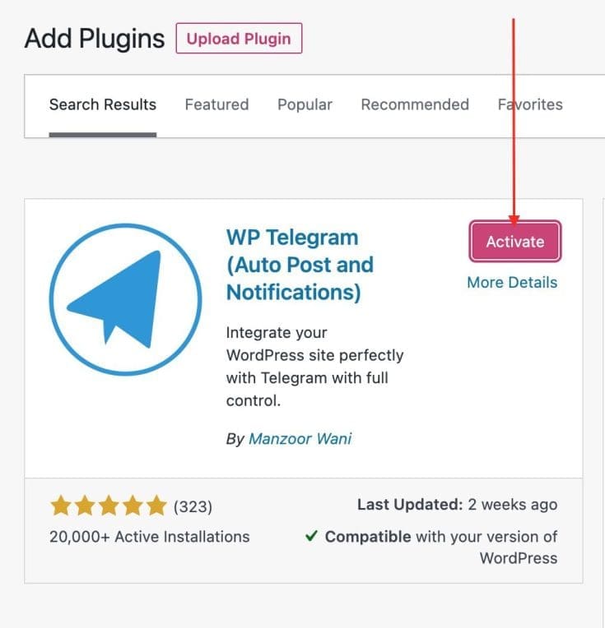Open the Featured plugins tab

tap(216, 104)
